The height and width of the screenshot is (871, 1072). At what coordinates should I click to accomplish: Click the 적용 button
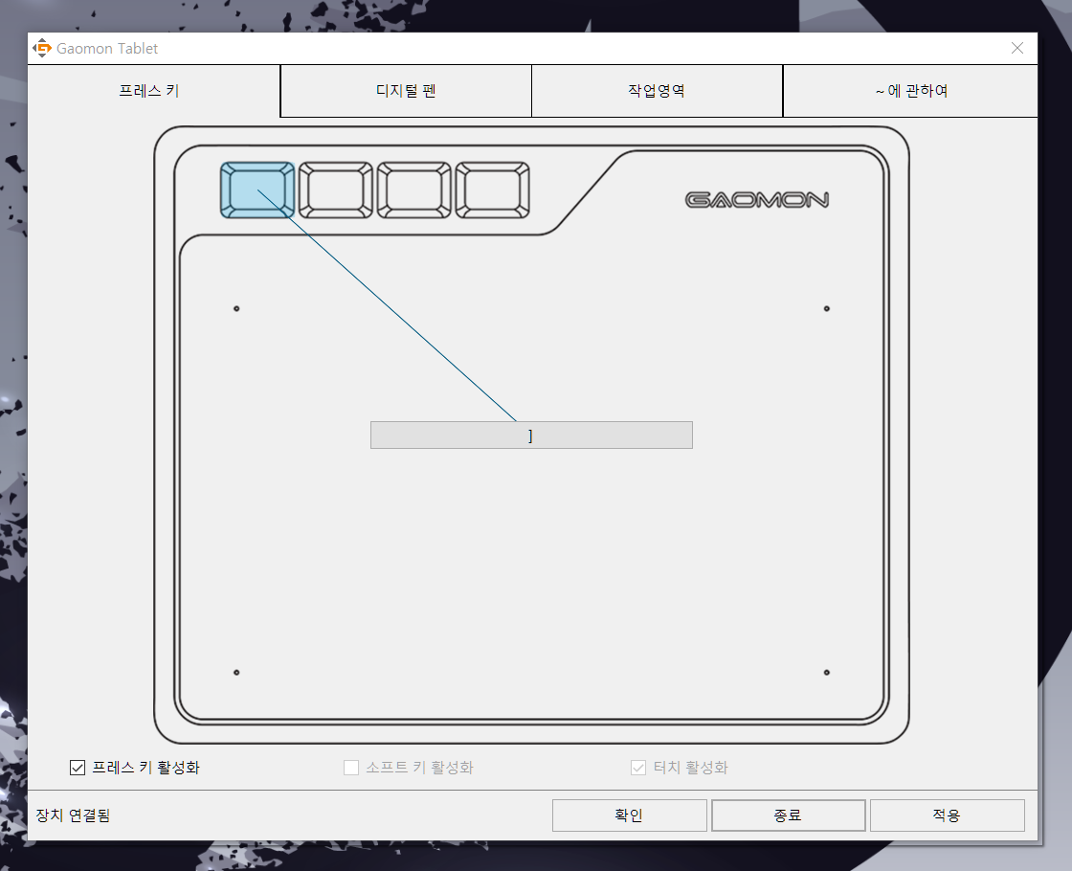pos(947,815)
